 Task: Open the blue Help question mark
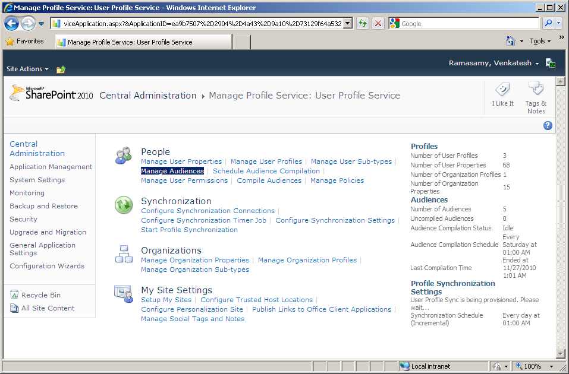click(x=548, y=125)
